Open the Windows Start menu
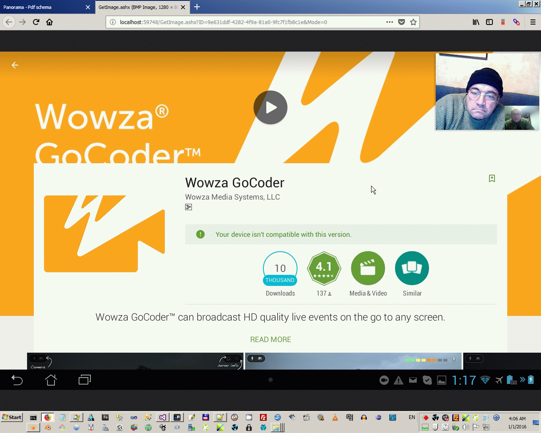This screenshot has width=541, height=433. [12, 417]
